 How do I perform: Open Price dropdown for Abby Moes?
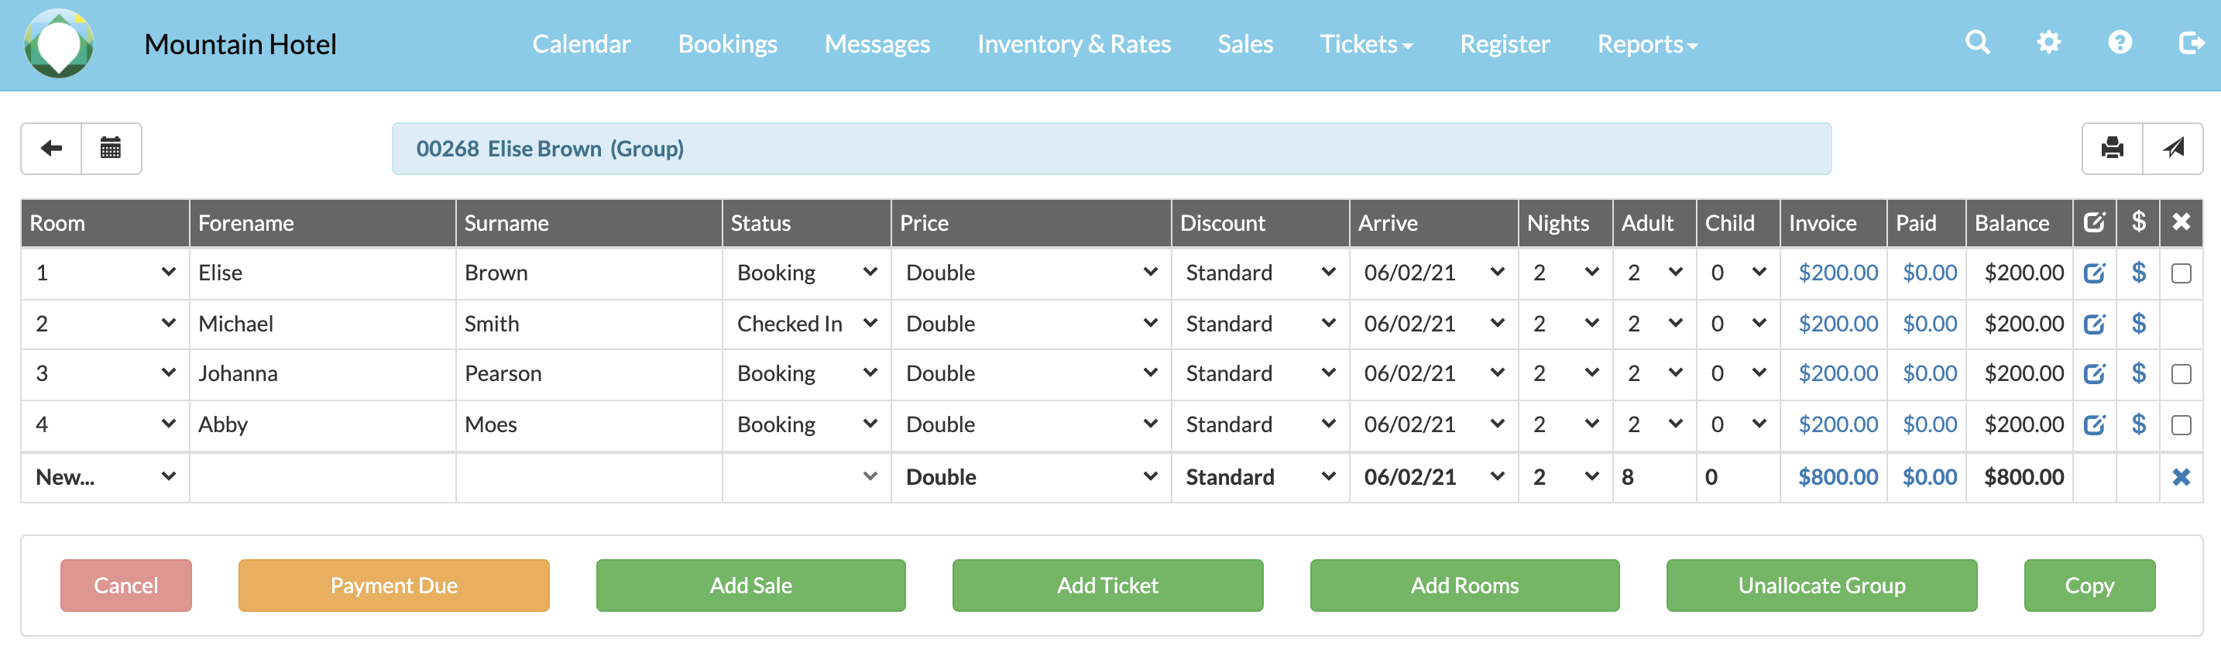(1030, 425)
